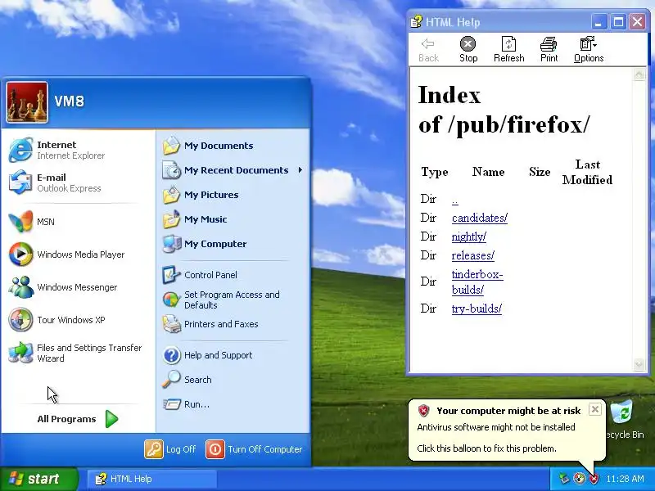Click Windows update tray icon
Viewport: 655px width, 491px height.
pyautogui.click(x=579, y=479)
